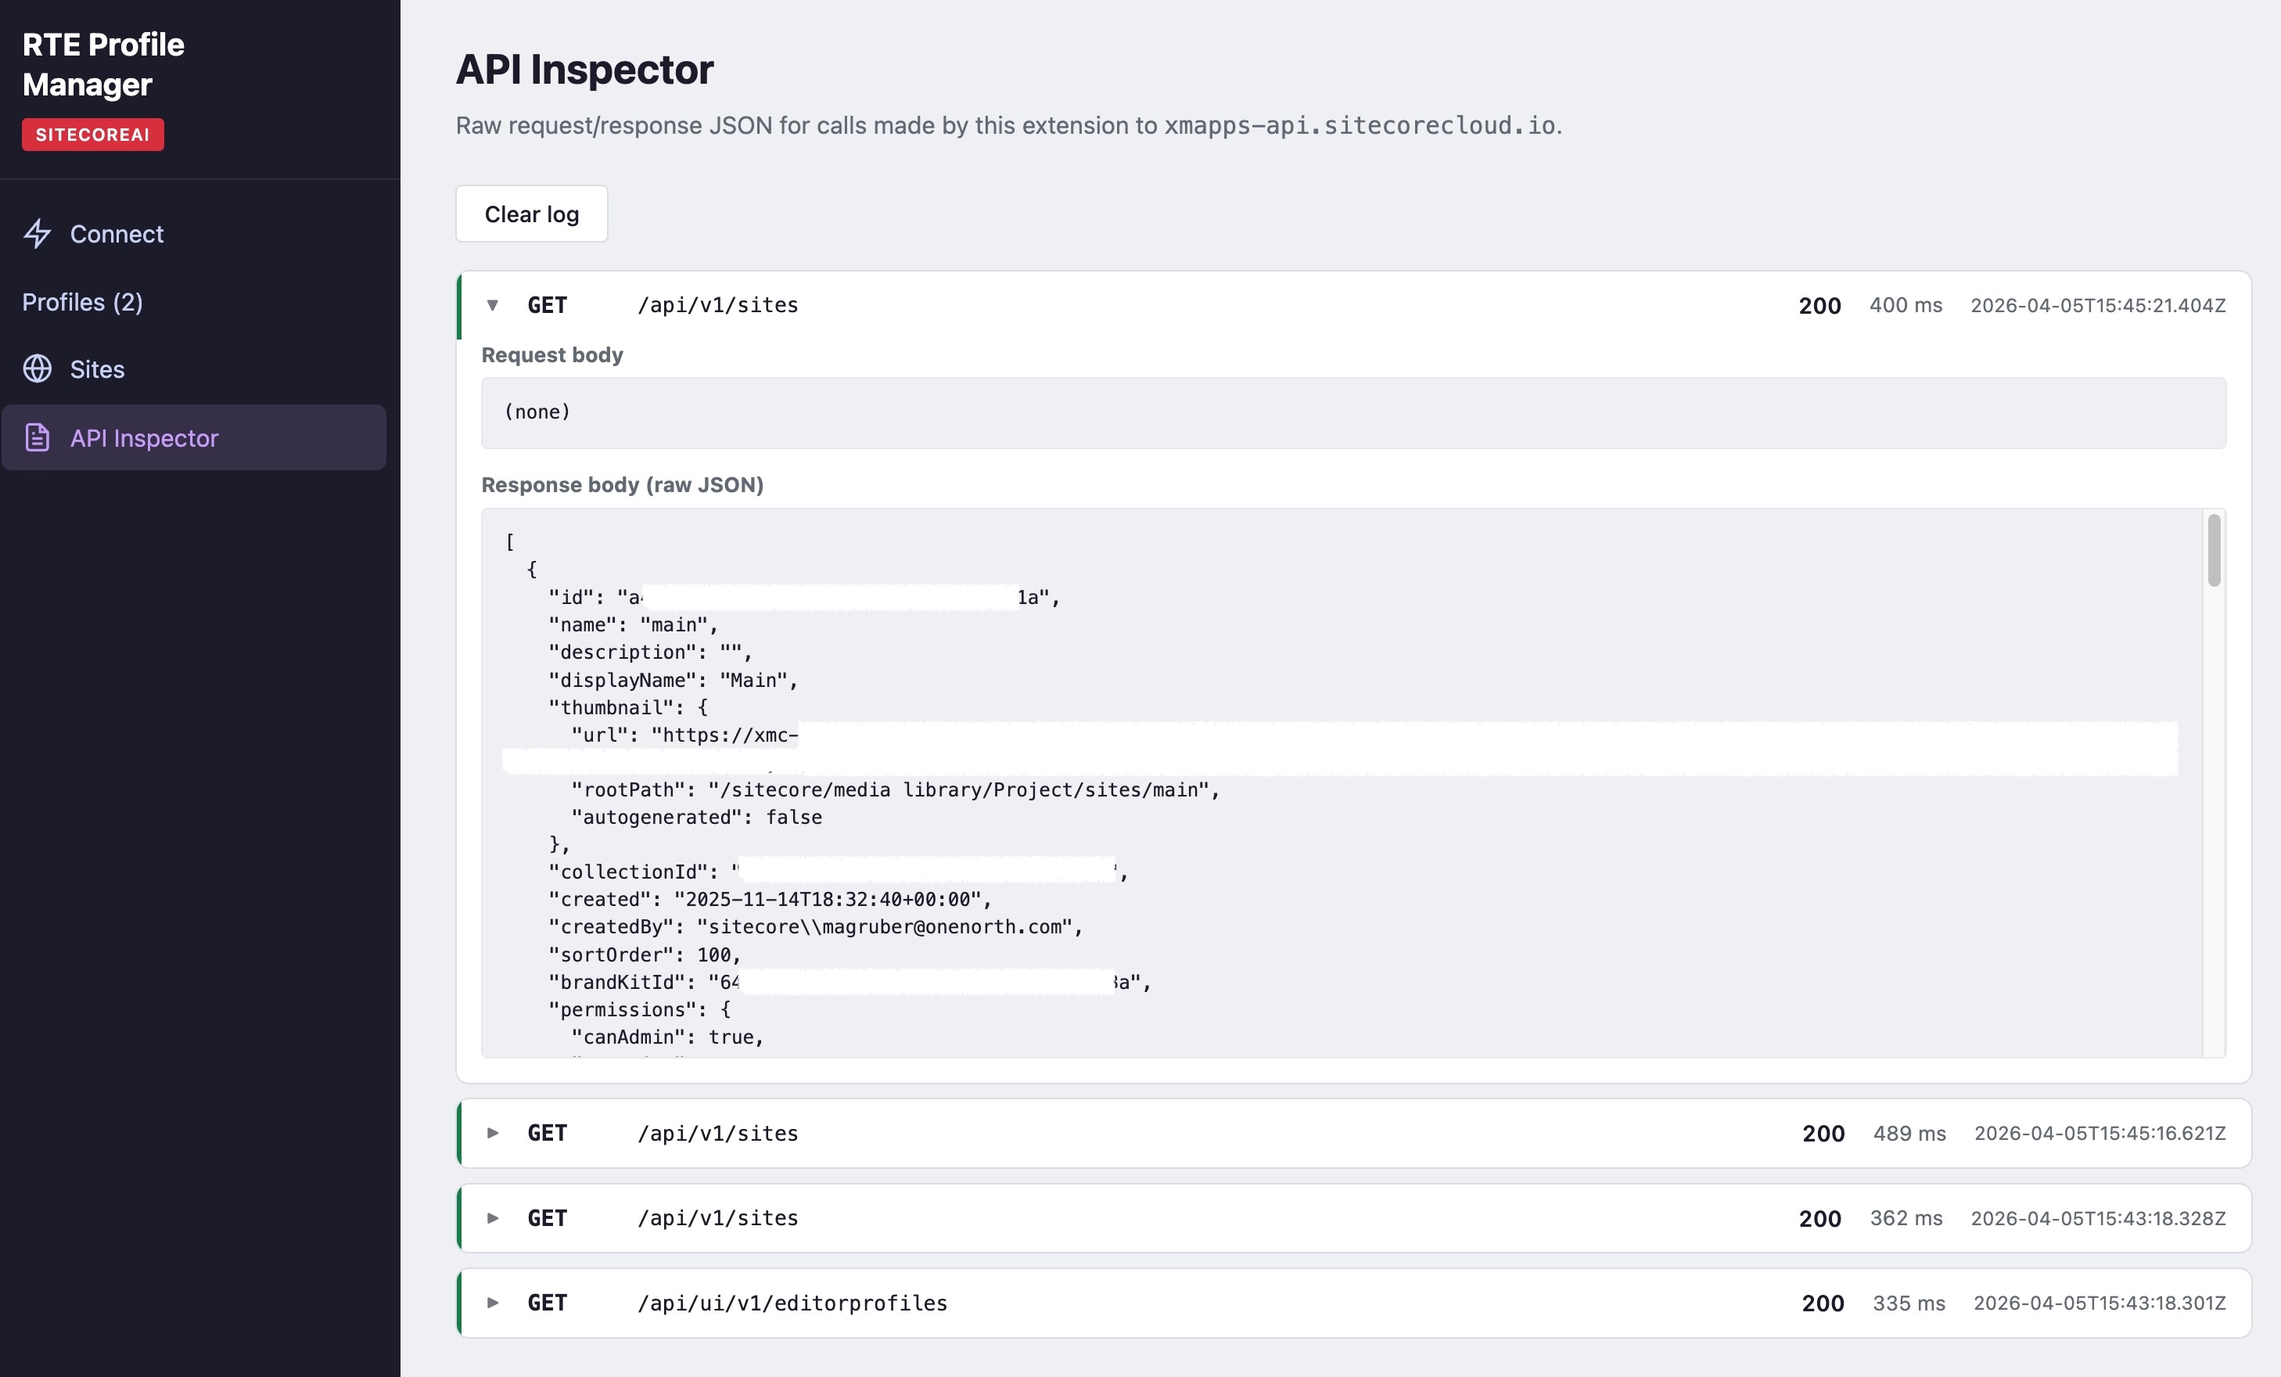Click the document icon beside API Inspector
Image resolution: width=2281 pixels, height=1377 pixels.
tap(37, 438)
